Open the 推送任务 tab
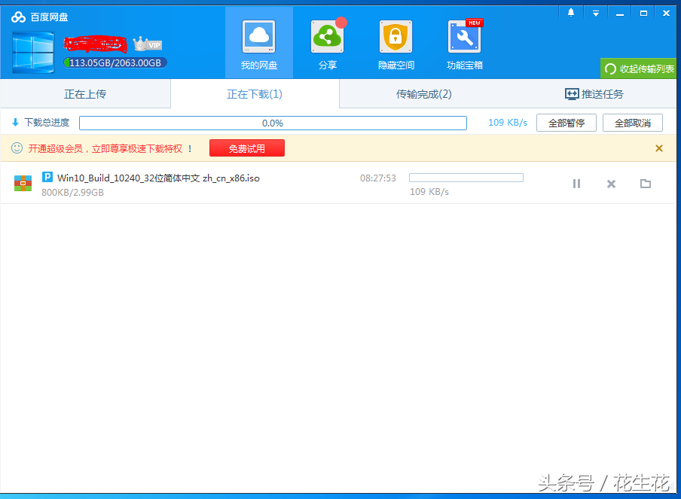Viewport: 681px width, 499px height. point(594,94)
